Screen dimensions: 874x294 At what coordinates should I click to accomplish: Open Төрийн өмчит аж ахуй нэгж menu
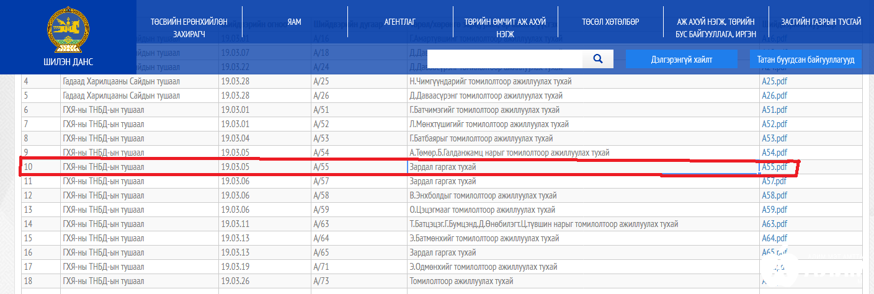pos(505,28)
